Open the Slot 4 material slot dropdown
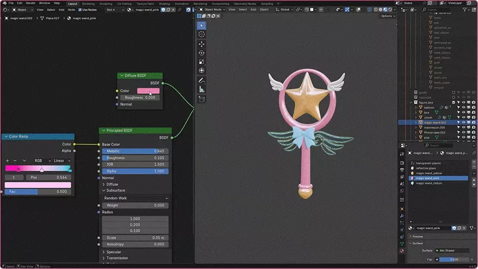 coord(115,10)
